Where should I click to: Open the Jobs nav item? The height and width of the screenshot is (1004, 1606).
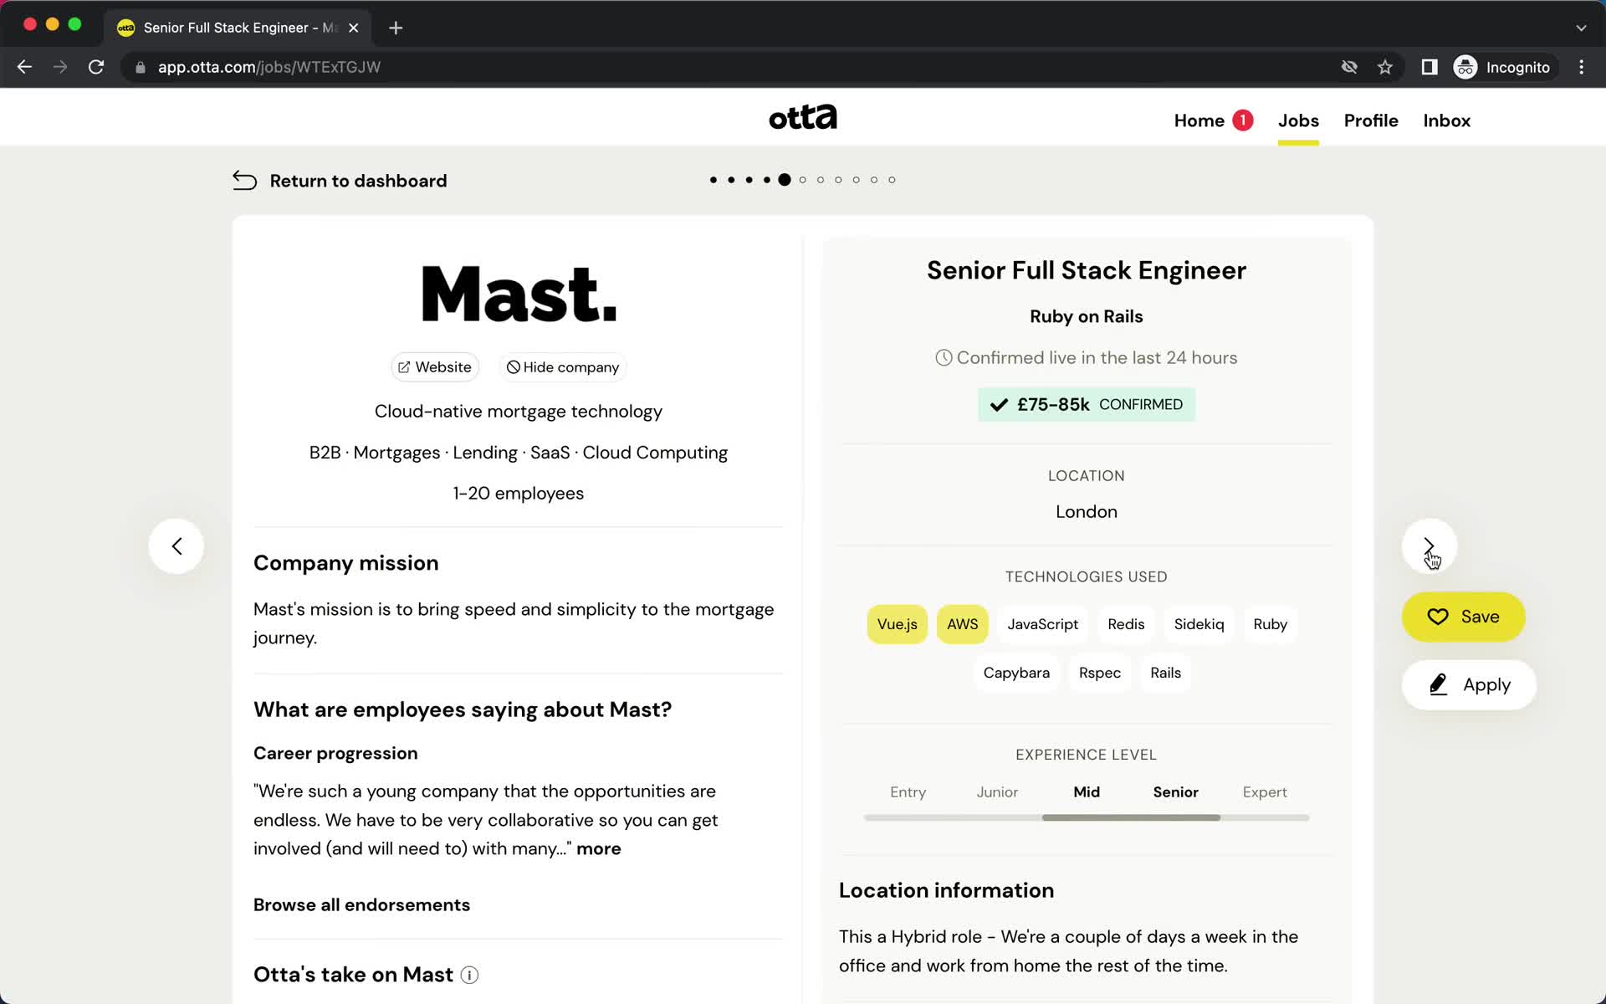(1298, 120)
